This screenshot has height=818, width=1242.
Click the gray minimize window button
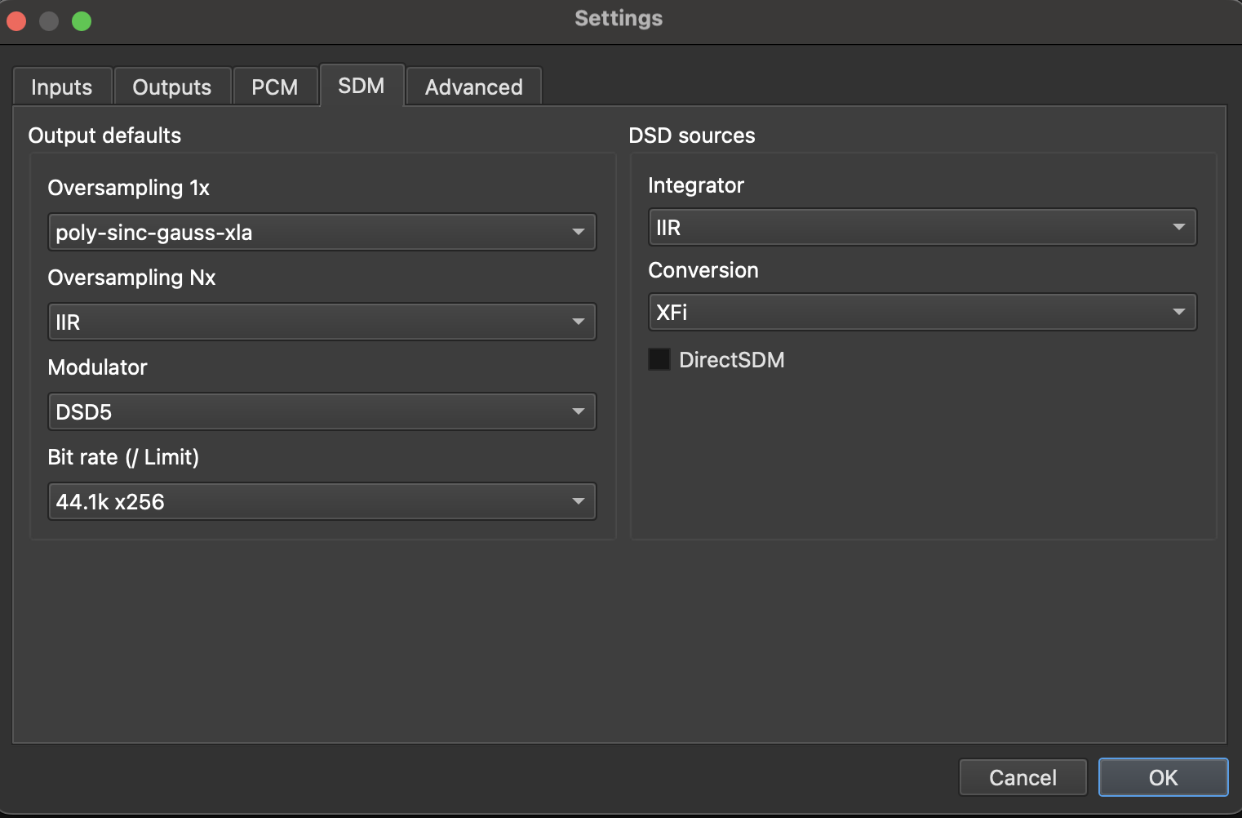[x=49, y=21]
